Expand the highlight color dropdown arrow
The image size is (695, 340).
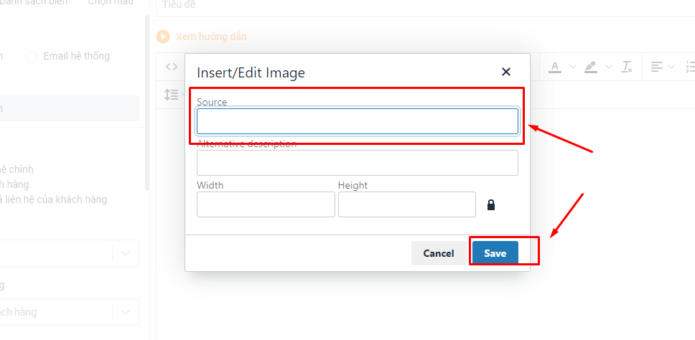609,67
